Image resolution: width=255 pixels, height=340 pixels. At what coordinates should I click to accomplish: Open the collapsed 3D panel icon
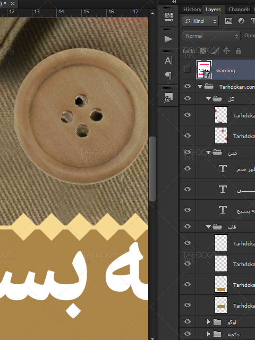coord(169,16)
